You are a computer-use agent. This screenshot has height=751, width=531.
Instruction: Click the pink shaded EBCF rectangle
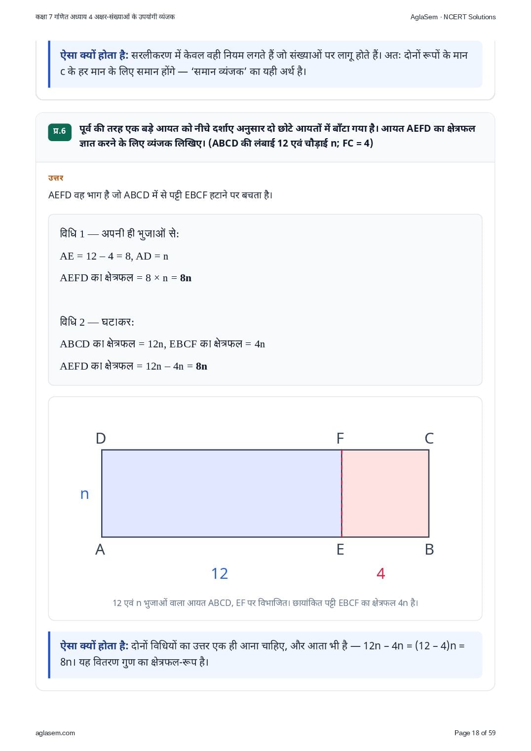[x=385, y=493]
